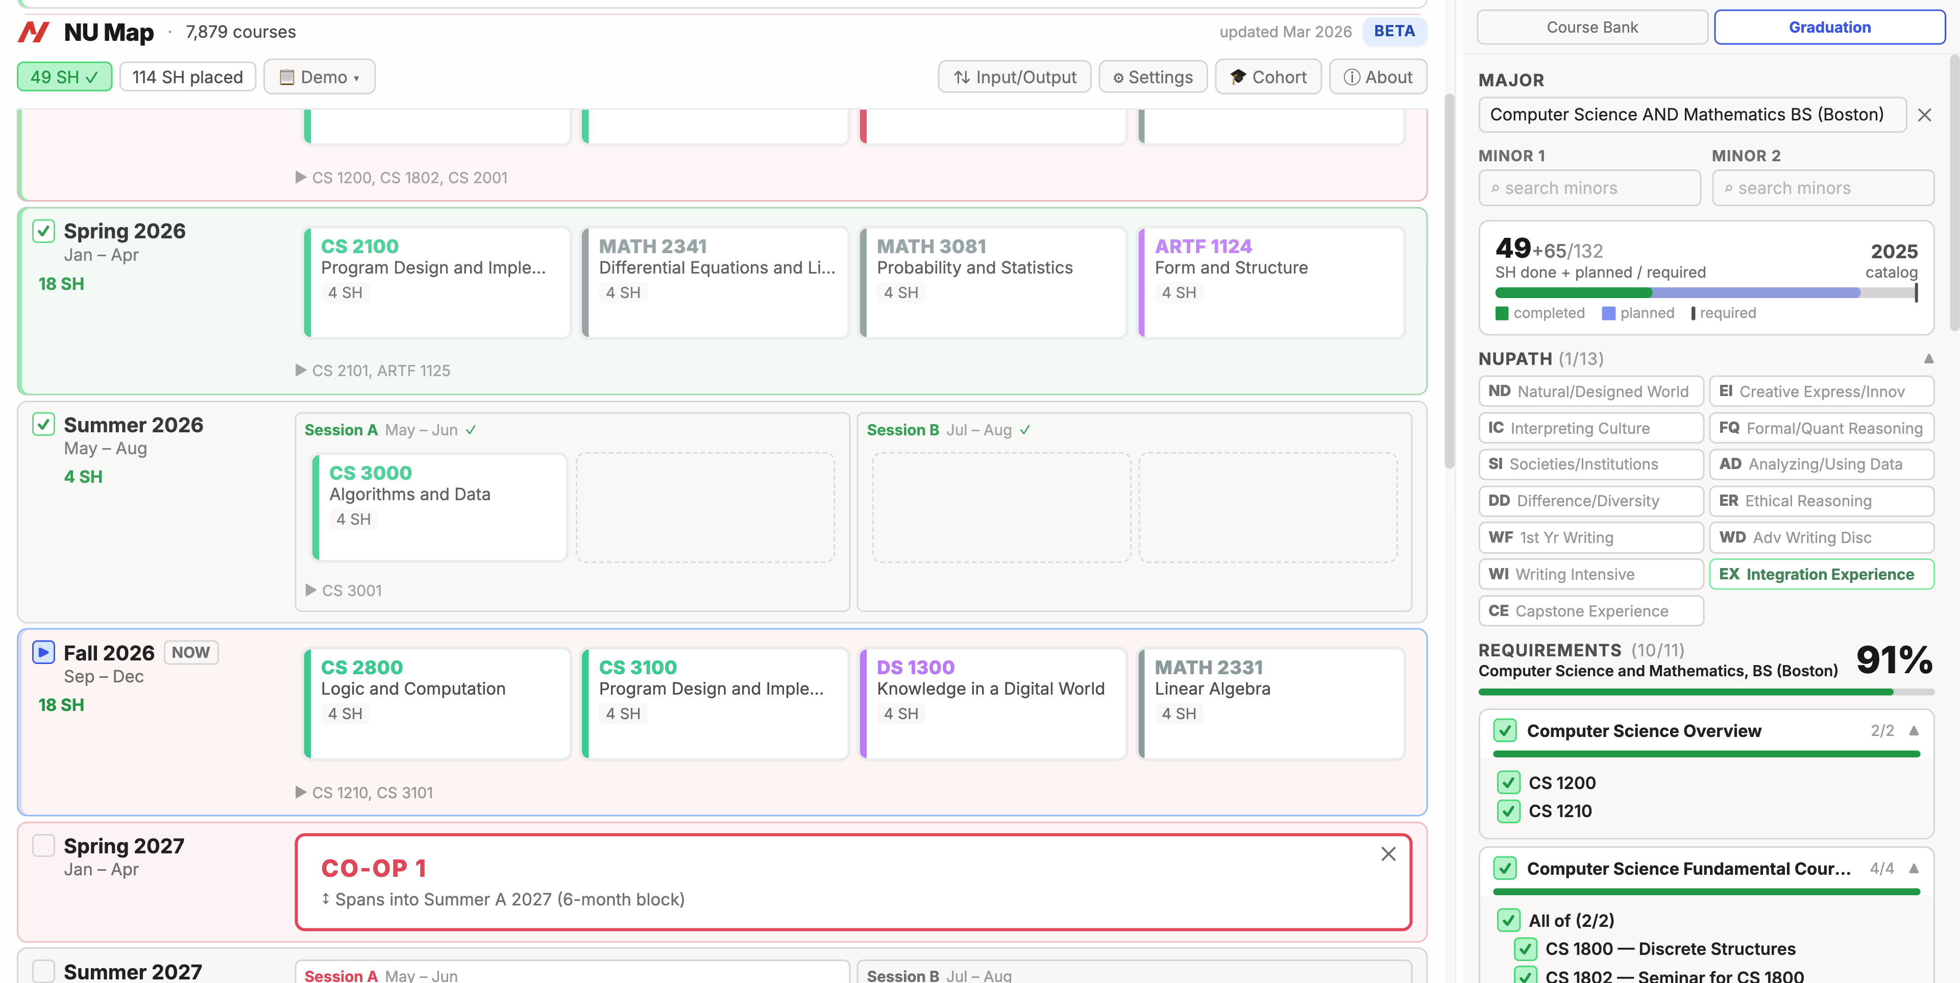Toggle Summer 2026 semester checkbox
Image resolution: width=1960 pixels, height=983 pixels.
click(x=43, y=424)
